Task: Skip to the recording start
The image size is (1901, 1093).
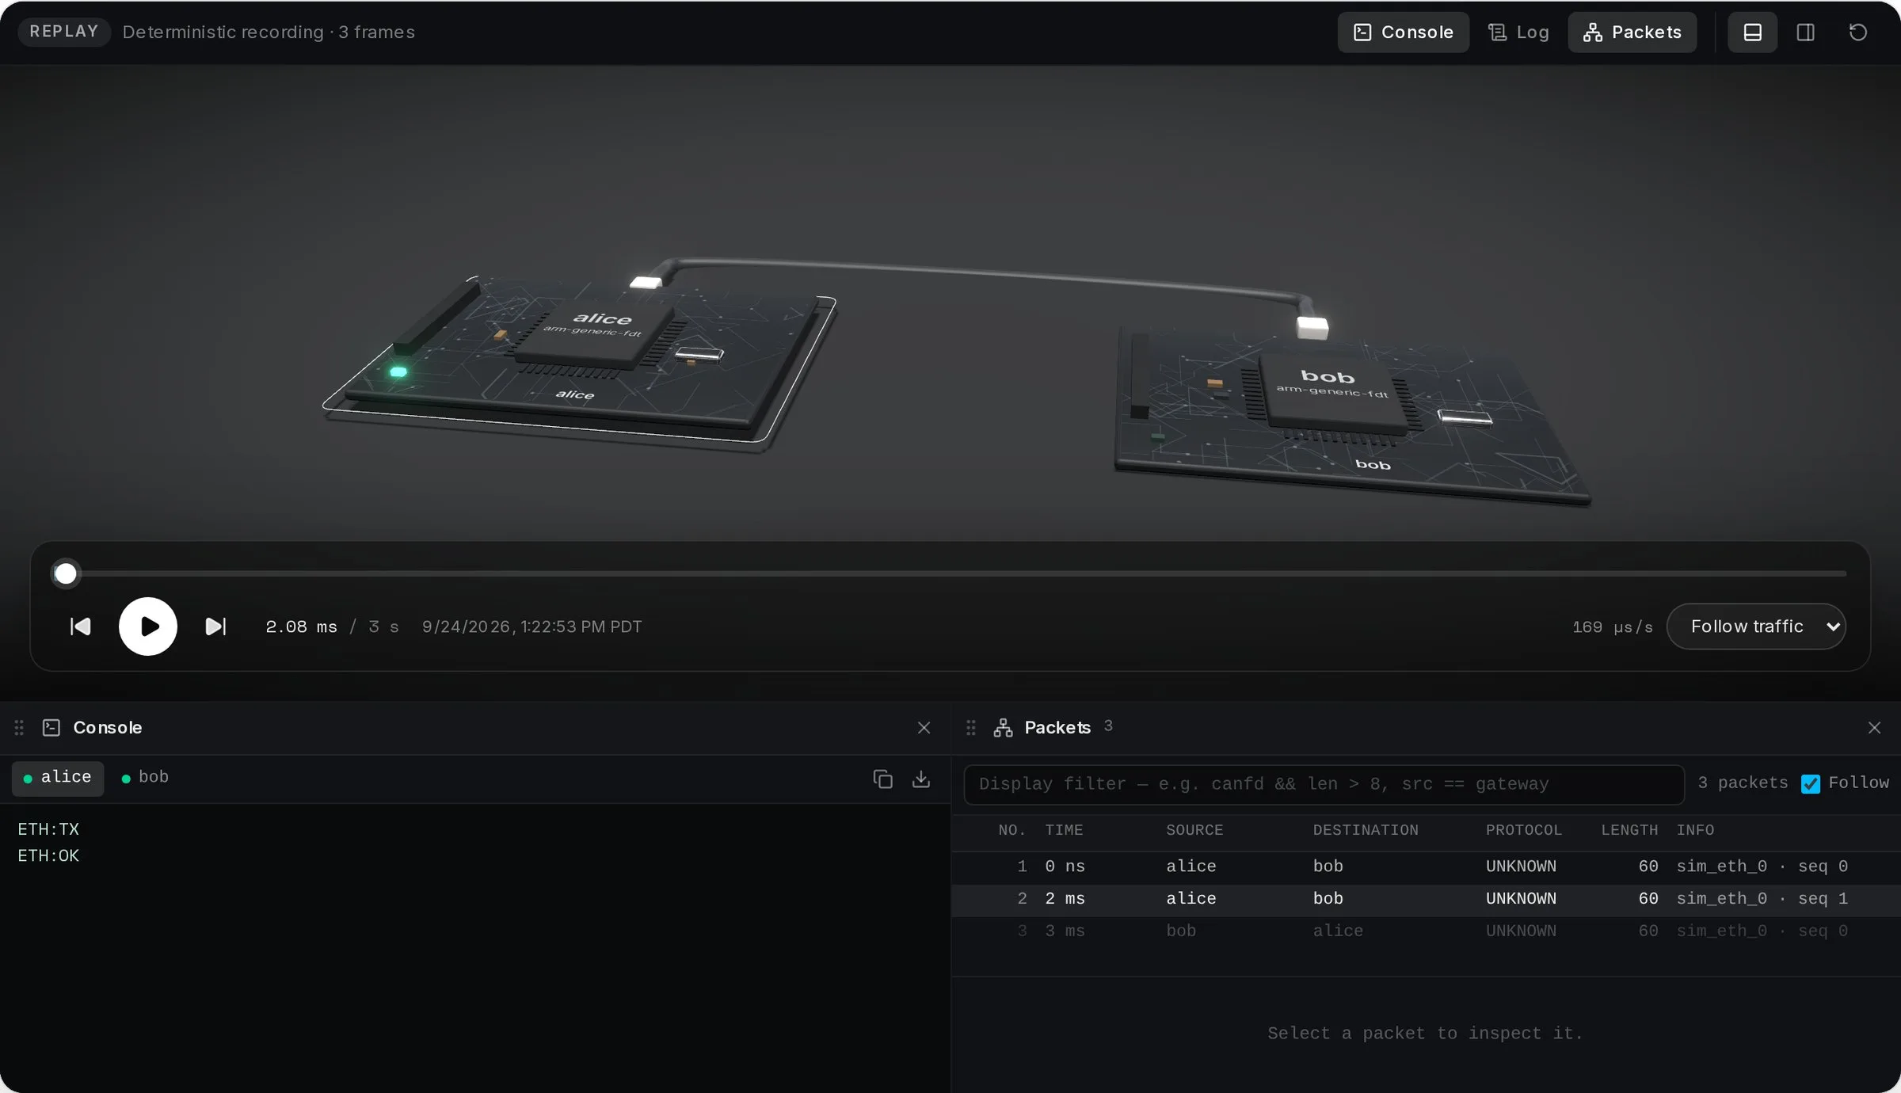Action: (81, 626)
